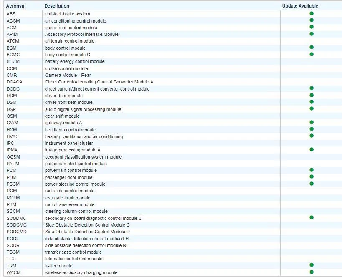Viewport: 342px width, 277px height.
Task: Click the 'gear shift module' description text
Action: 62,116
